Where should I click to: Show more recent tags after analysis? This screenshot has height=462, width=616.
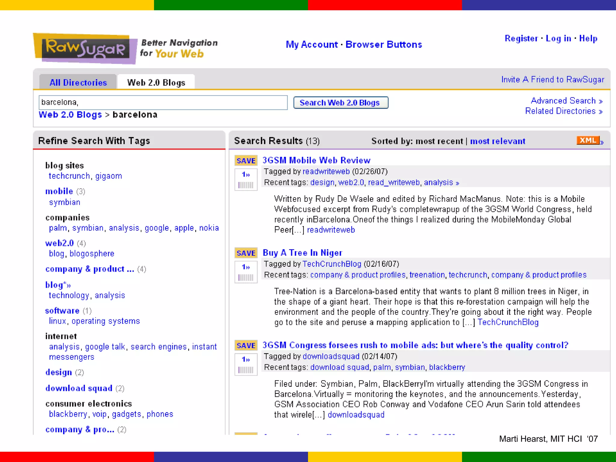(457, 183)
